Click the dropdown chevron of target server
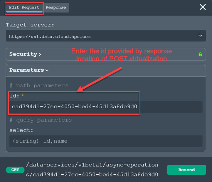The width and height of the screenshot is (212, 182). [201, 36]
